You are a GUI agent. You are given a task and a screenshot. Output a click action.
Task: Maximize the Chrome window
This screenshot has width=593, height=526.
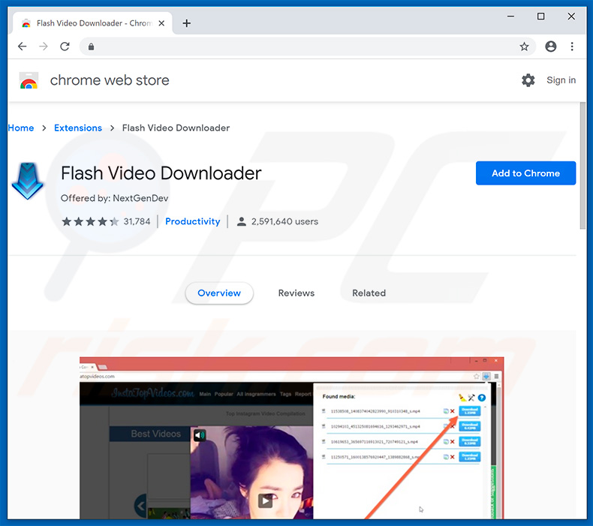pyautogui.click(x=540, y=17)
